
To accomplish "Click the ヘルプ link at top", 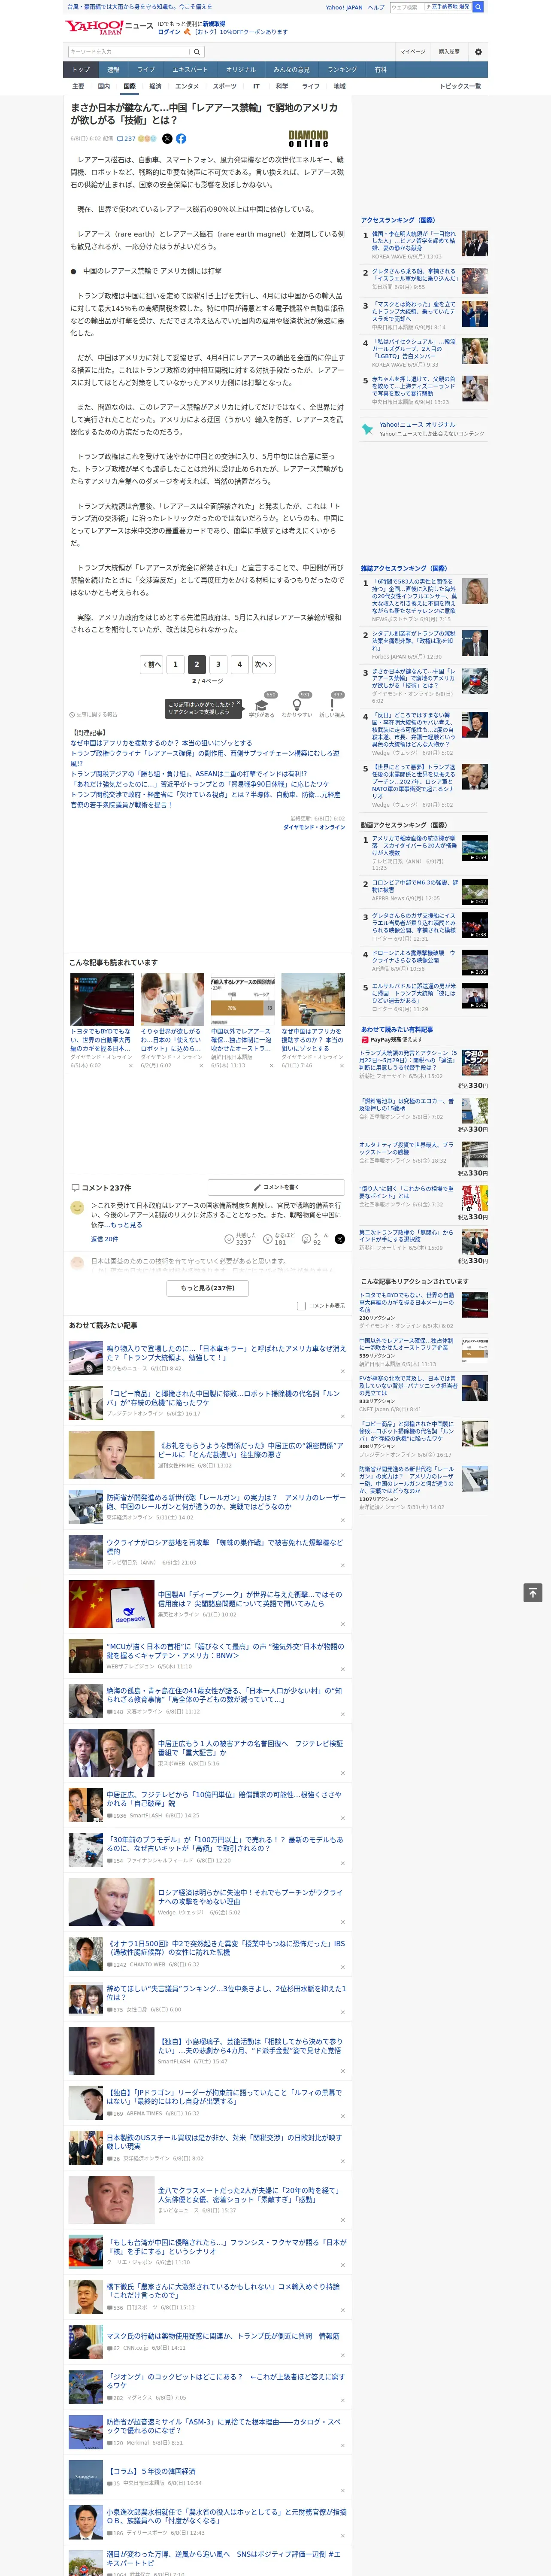I will 376,7.
